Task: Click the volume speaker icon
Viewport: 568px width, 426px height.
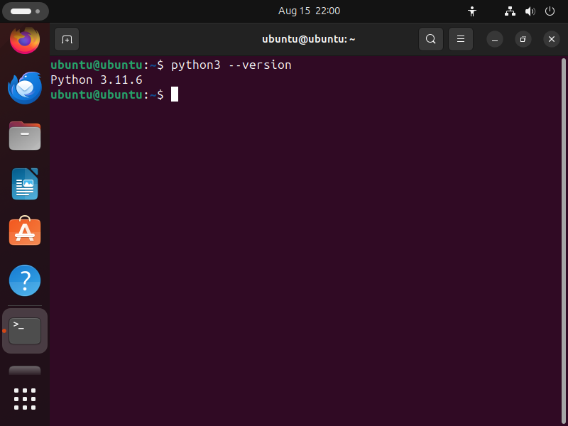Action: [x=530, y=11]
